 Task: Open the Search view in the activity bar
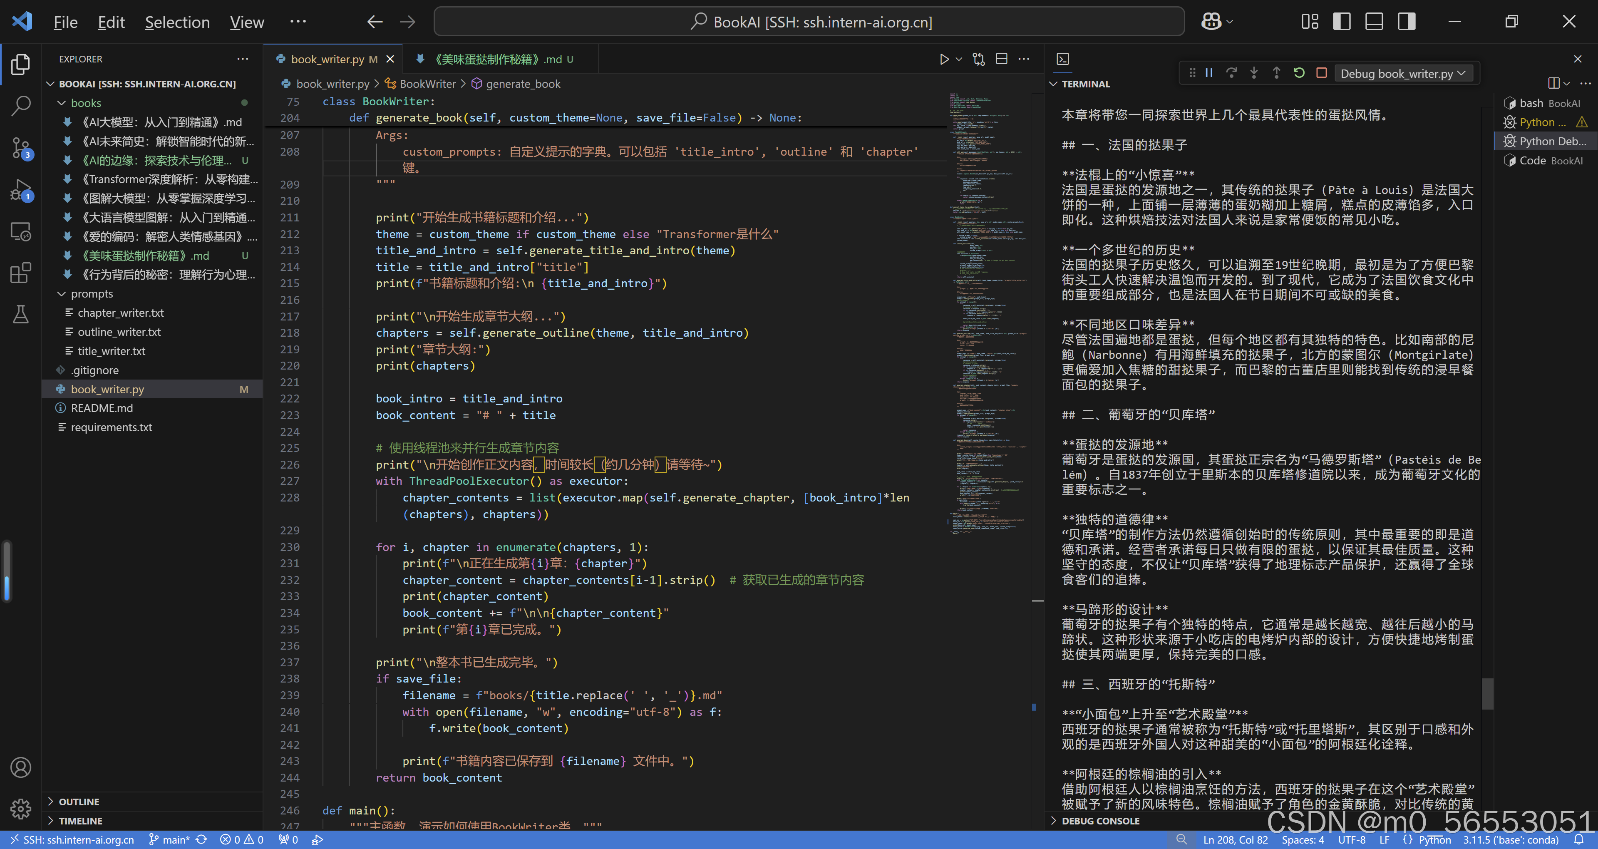pyautogui.click(x=20, y=106)
